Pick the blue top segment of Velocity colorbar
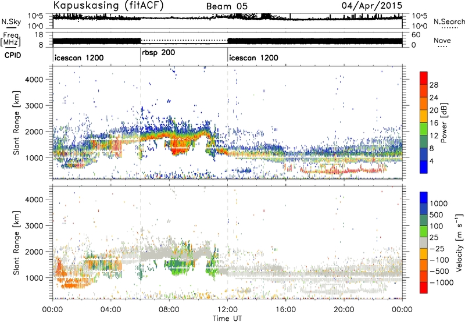Screen dimensions: 465x322 click(x=424, y=198)
